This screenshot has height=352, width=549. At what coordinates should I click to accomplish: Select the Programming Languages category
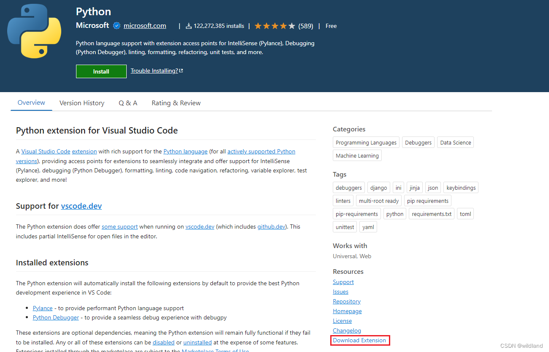coord(366,142)
